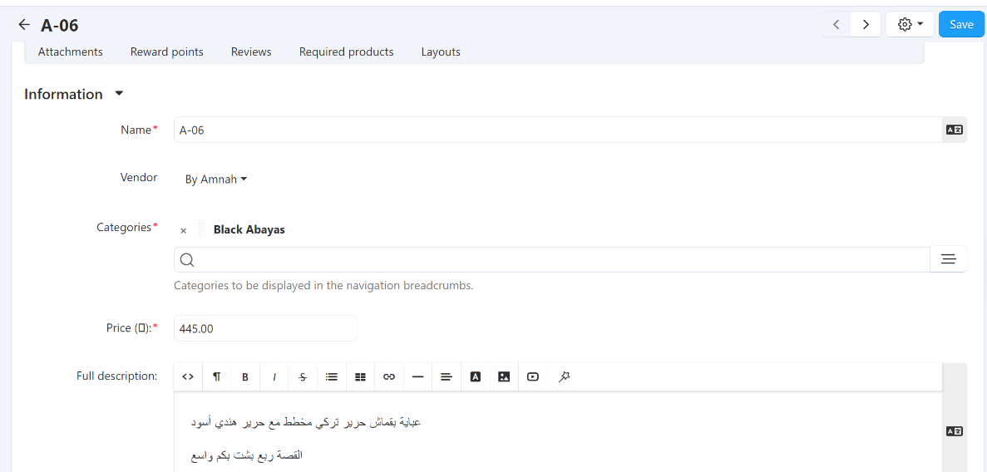
Task: Collapse the Information section
Action: 74,94
